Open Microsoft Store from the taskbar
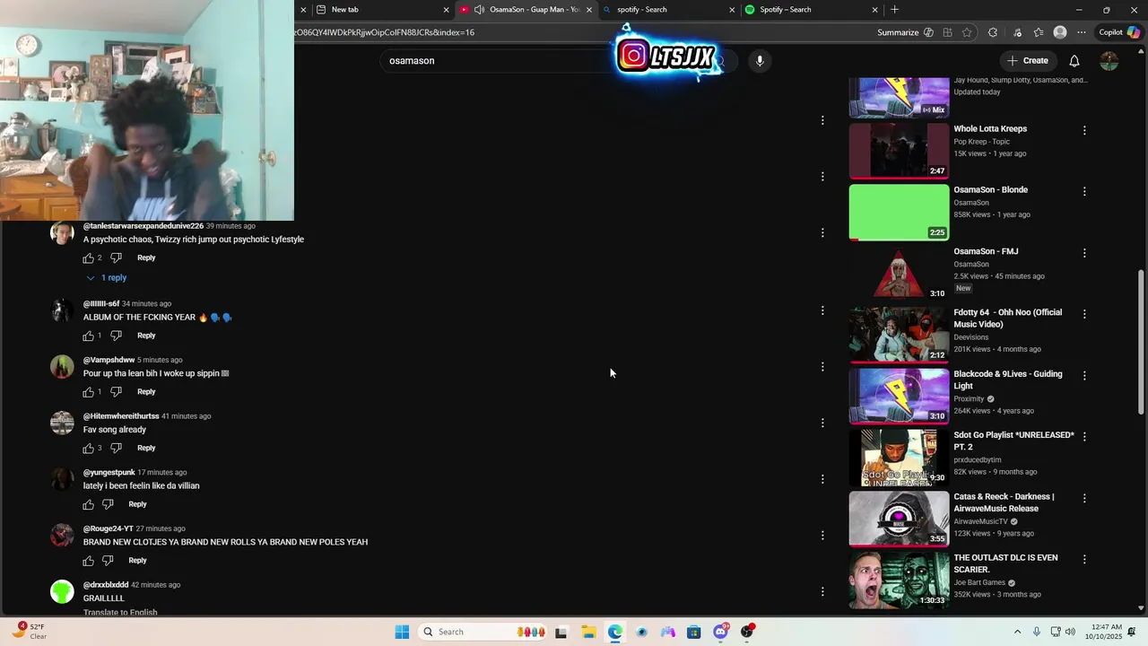 coord(694,632)
